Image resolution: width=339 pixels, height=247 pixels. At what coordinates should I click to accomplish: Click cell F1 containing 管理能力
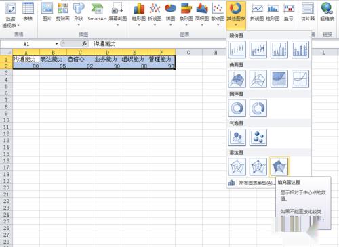pyautogui.click(x=161, y=59)
